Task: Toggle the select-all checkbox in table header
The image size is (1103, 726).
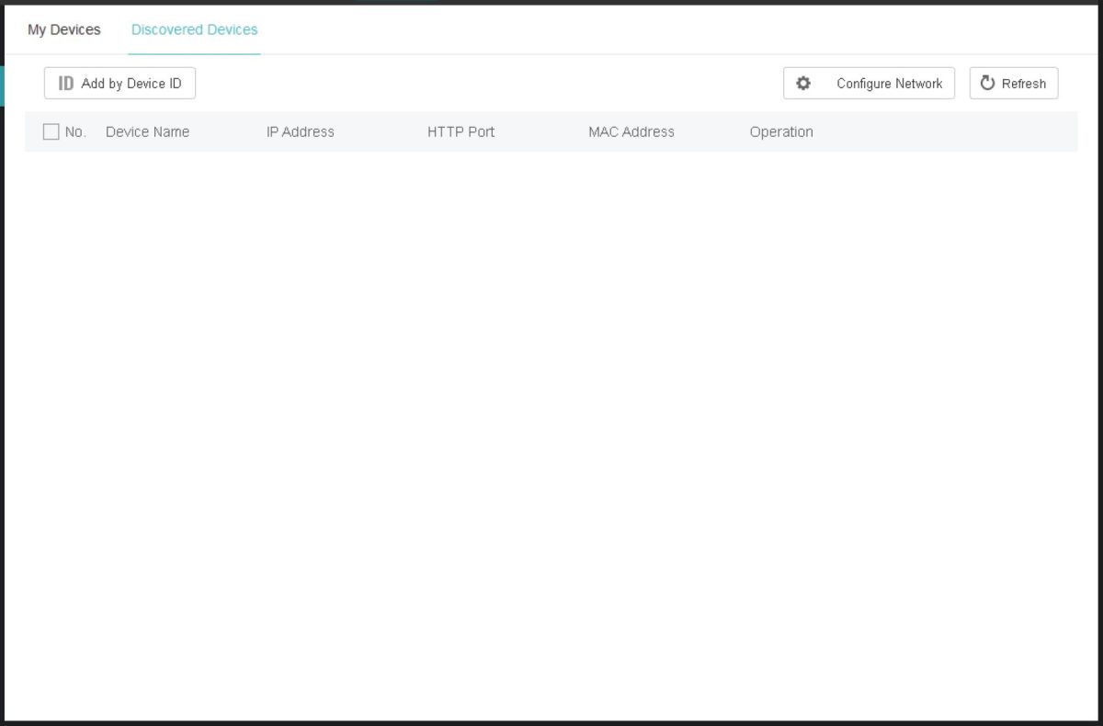Action: point(51,131)
